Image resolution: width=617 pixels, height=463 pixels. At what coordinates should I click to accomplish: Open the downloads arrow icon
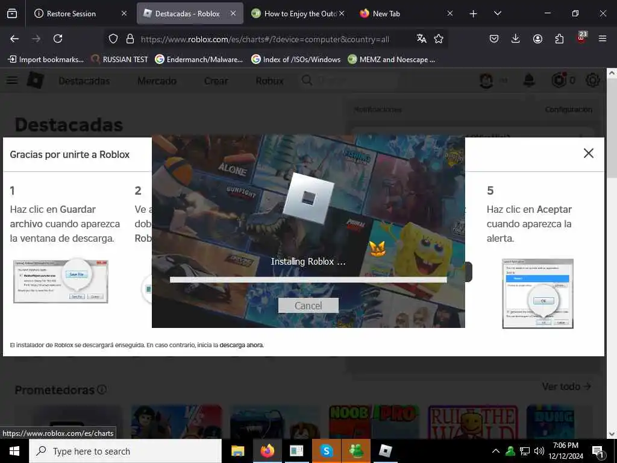[516, 39]
